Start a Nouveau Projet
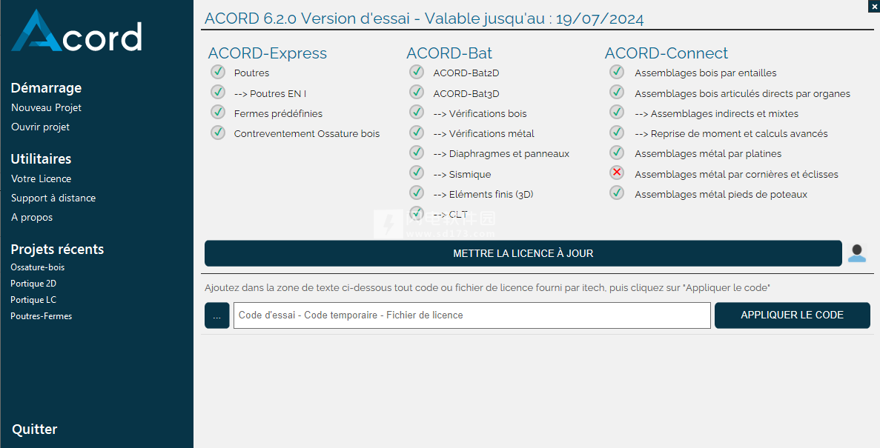 point(46,107)
